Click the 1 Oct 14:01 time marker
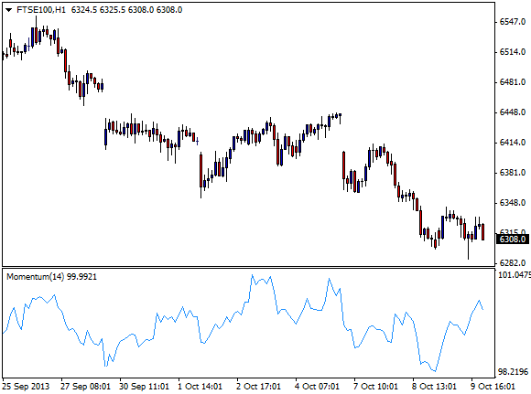 pos(200,386)
